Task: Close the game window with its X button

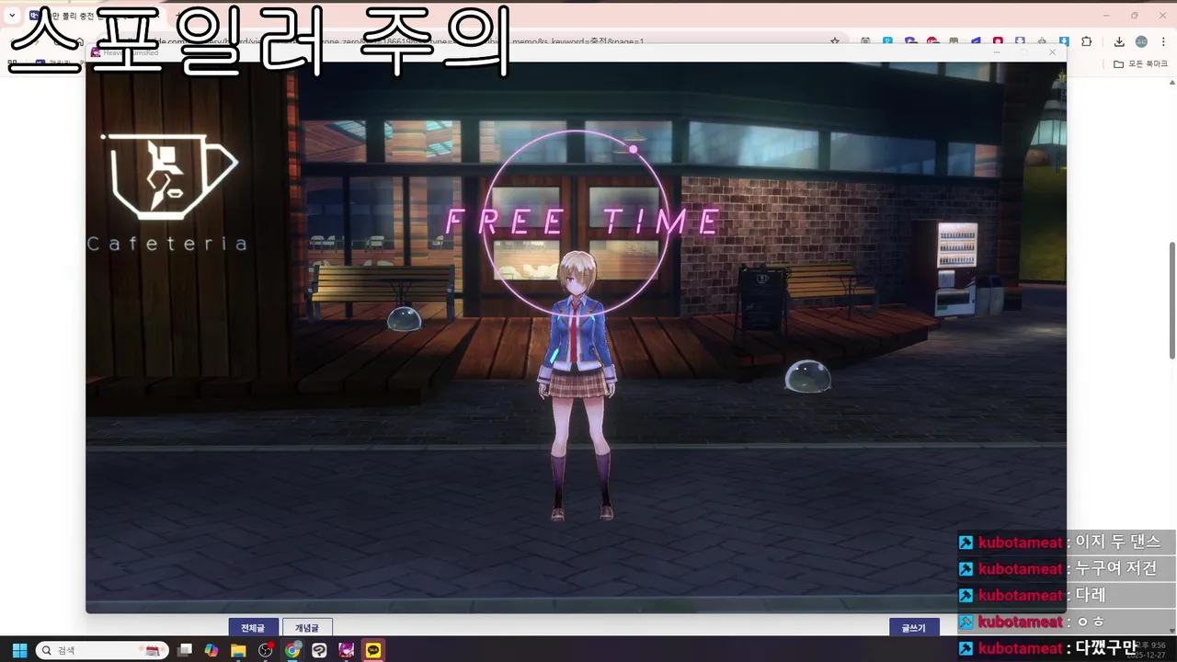Action: 1053,52
